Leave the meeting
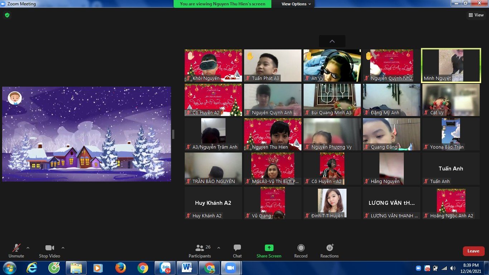Image resolution: width=489 pixels, height=275 pixels. (x=473, y=251)
